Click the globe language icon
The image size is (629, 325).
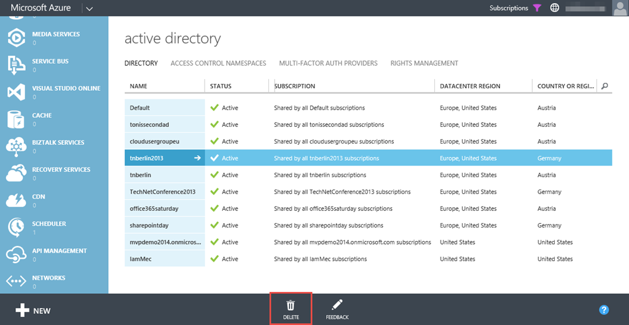click(x=555, y=8)
